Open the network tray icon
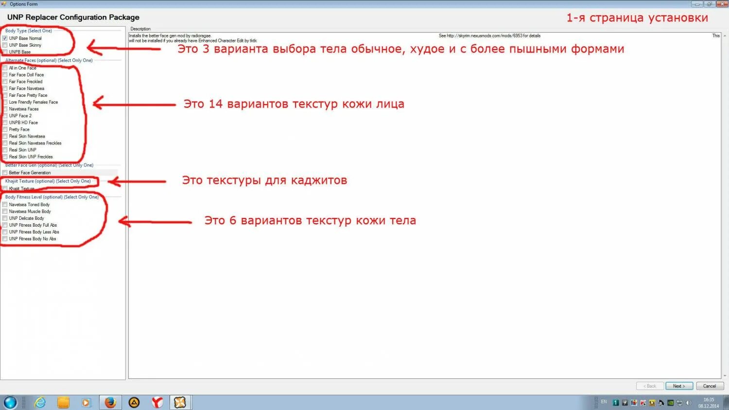Viewport: 729px width, 410px height. pyautogui.click(x=680, y=403)
